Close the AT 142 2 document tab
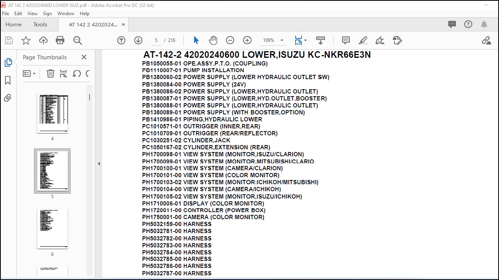The width and height of the screenshot is (499, 280). [x=124, y=24]
